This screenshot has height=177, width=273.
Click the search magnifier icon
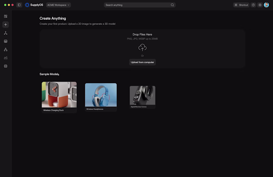[x=172, y=5]
